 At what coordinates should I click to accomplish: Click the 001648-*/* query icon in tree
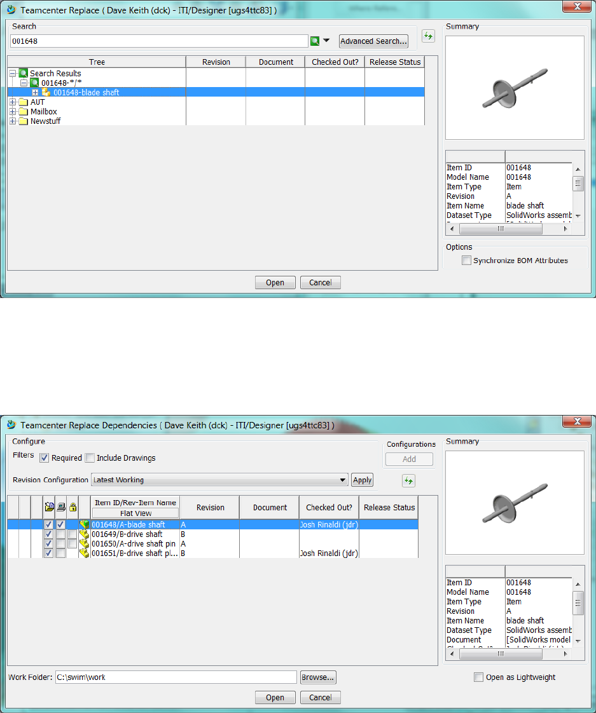pos(34,83)
